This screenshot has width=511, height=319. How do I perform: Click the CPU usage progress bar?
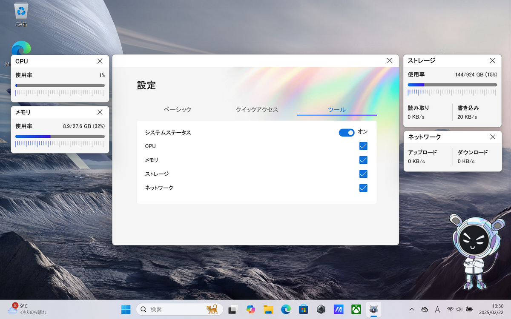tap(60, 85)
